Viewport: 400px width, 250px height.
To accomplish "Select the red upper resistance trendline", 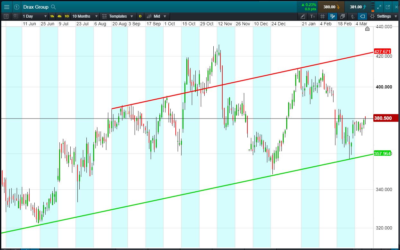I will point(243,80).
